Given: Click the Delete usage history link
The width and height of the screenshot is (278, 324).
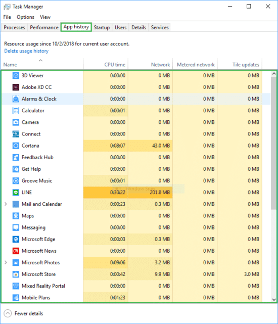Looking at the screenshot, I should click(x=26, y=51).
